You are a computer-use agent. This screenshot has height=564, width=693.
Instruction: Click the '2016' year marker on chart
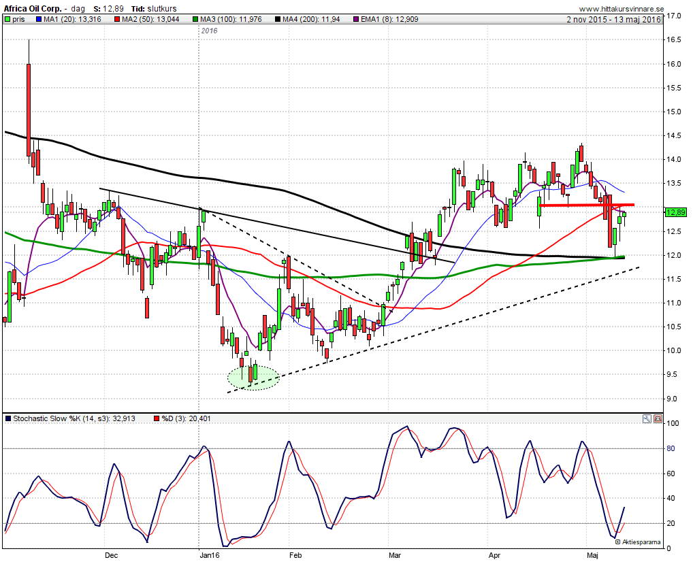pos(209,31)
